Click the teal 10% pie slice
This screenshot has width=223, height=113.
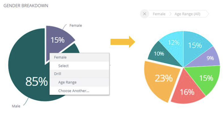pyautogui.click(x=160, y=54)
